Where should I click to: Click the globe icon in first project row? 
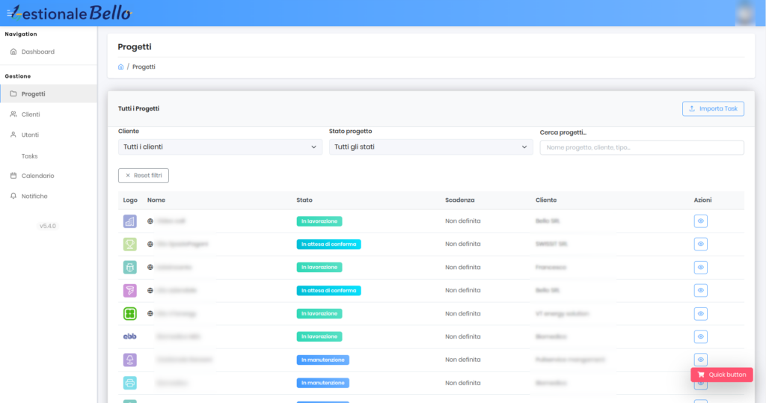[x=150, y=221]
